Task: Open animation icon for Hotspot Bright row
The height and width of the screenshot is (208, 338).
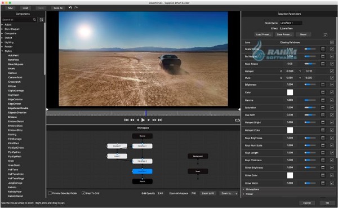Action: coord(323,122)
